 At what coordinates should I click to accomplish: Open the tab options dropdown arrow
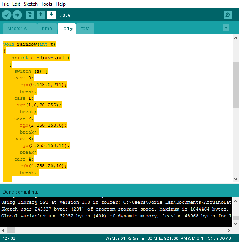(x=226, y=28)
